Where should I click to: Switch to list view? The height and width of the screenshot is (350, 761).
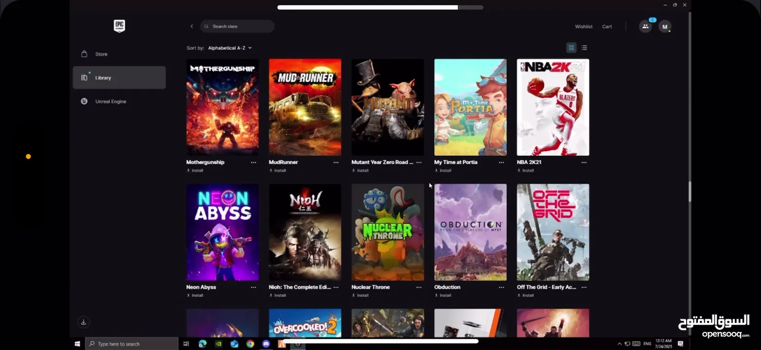pyautogui.click(x=584, y=48)
